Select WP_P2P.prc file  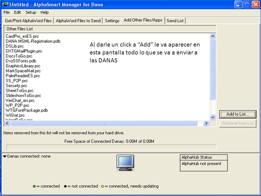tap(17, 105)
